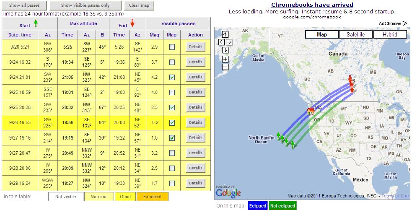Click the blue Eclipsed legend swatch

click(257, 206)
